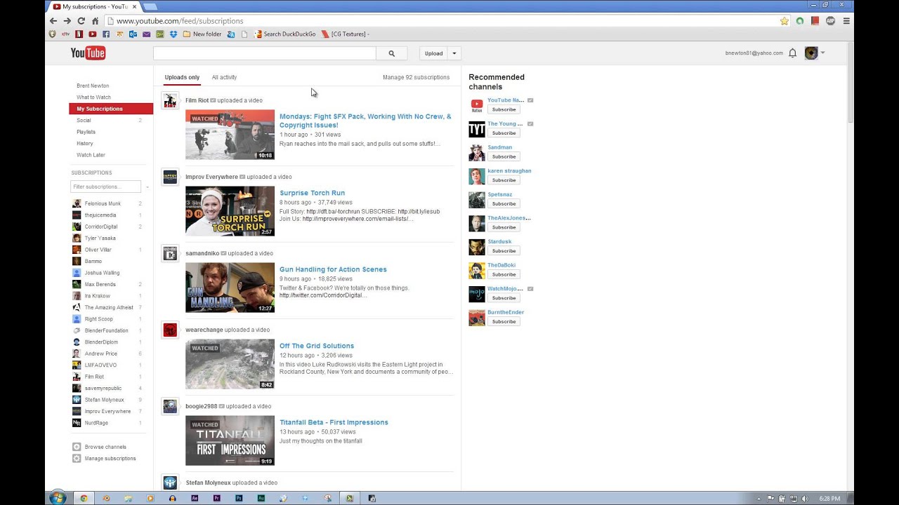Open the New folder bookmark folder
Viewport: 899px width, 505px height.
202,34
